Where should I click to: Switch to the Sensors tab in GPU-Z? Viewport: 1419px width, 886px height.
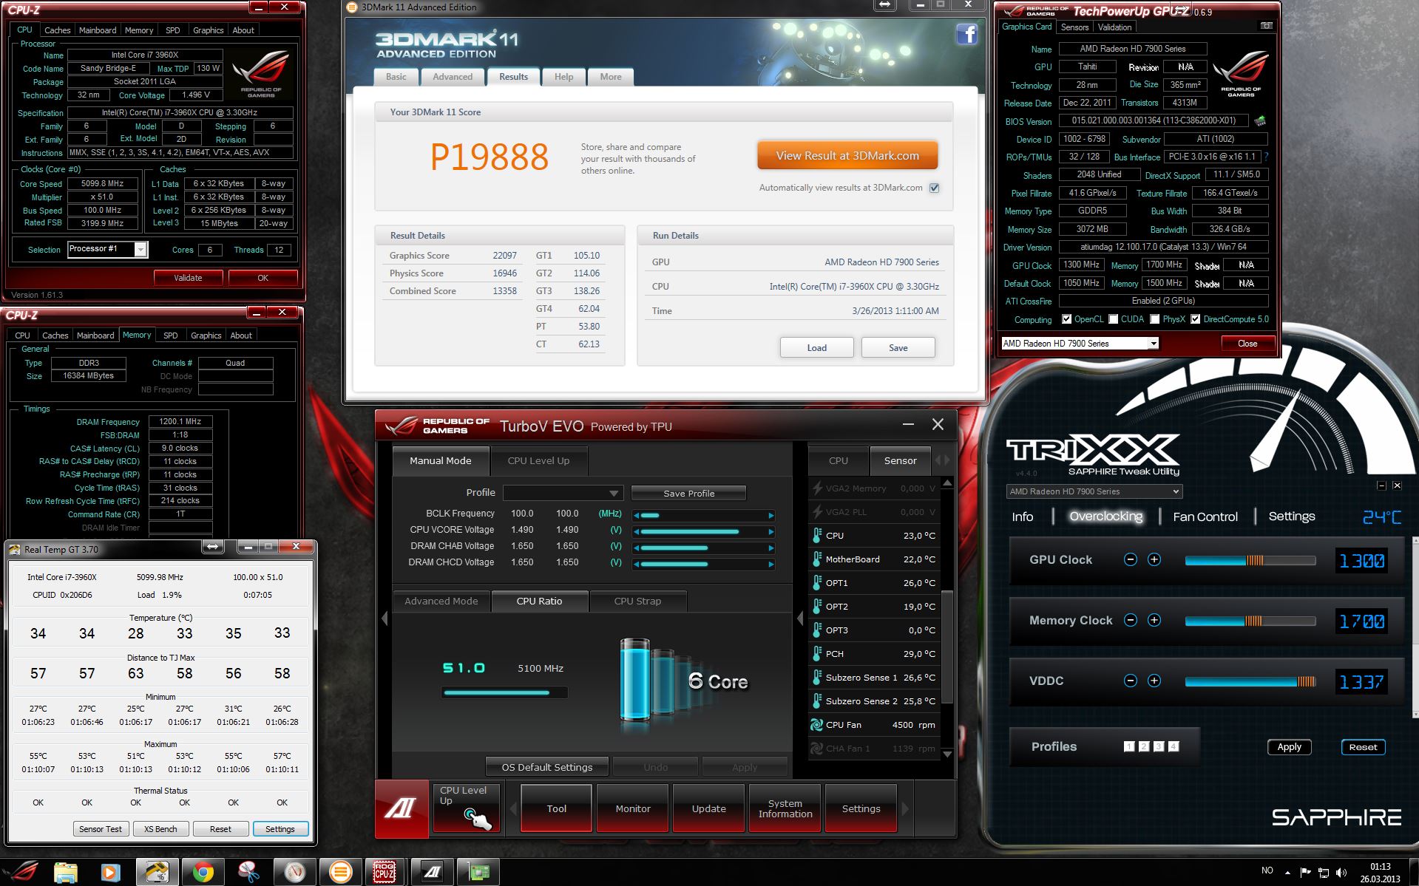click(x=1074, y=27)
